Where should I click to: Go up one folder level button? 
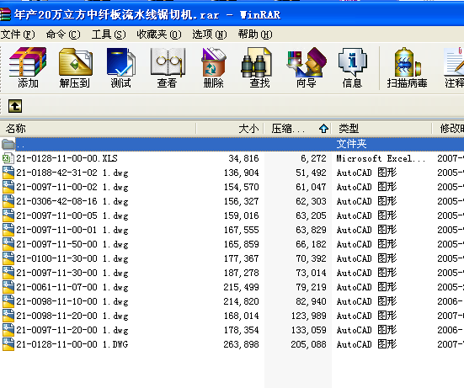point(15,106)
